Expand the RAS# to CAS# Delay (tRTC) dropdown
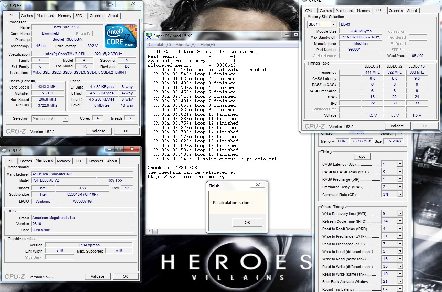This screenshot has width=442, height=292. click(x=400, y=172)
